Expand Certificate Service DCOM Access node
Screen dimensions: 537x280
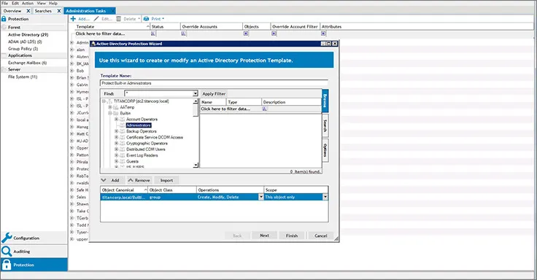(117, 137)
